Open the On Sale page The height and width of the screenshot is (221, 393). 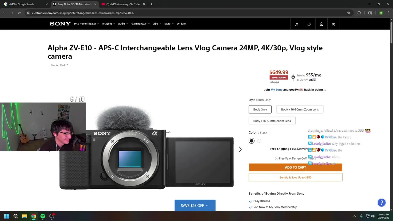pos(181,24)
